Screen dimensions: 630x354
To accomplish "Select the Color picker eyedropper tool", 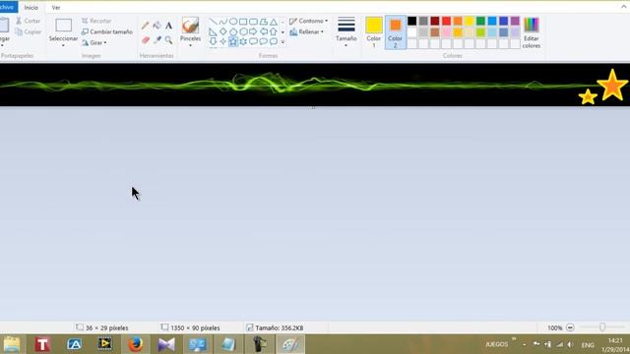I will [157, 39].
